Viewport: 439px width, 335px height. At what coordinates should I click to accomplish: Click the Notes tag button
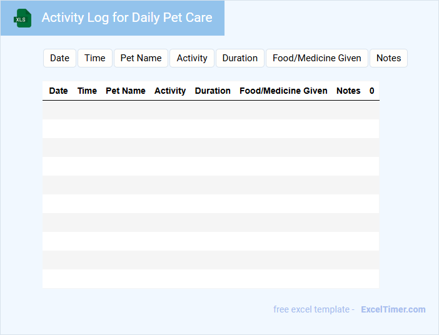point(388,58)
